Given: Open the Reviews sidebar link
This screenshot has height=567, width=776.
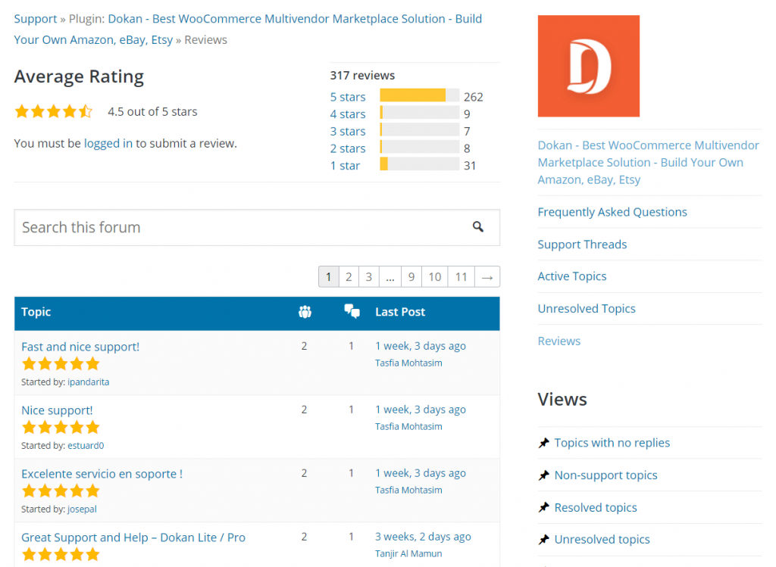Looking at the screenshot, I should (559, 341).
